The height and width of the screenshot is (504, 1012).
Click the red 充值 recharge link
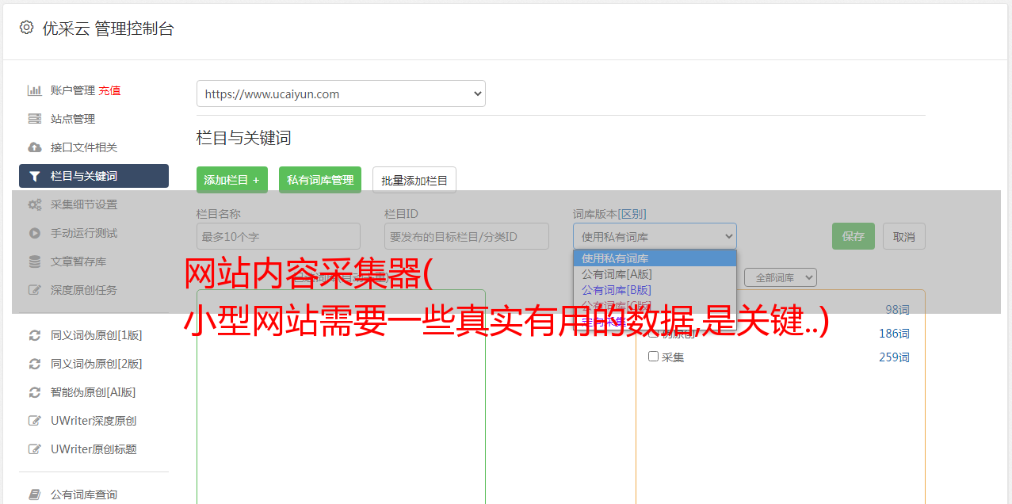click(x=109, y=90)
